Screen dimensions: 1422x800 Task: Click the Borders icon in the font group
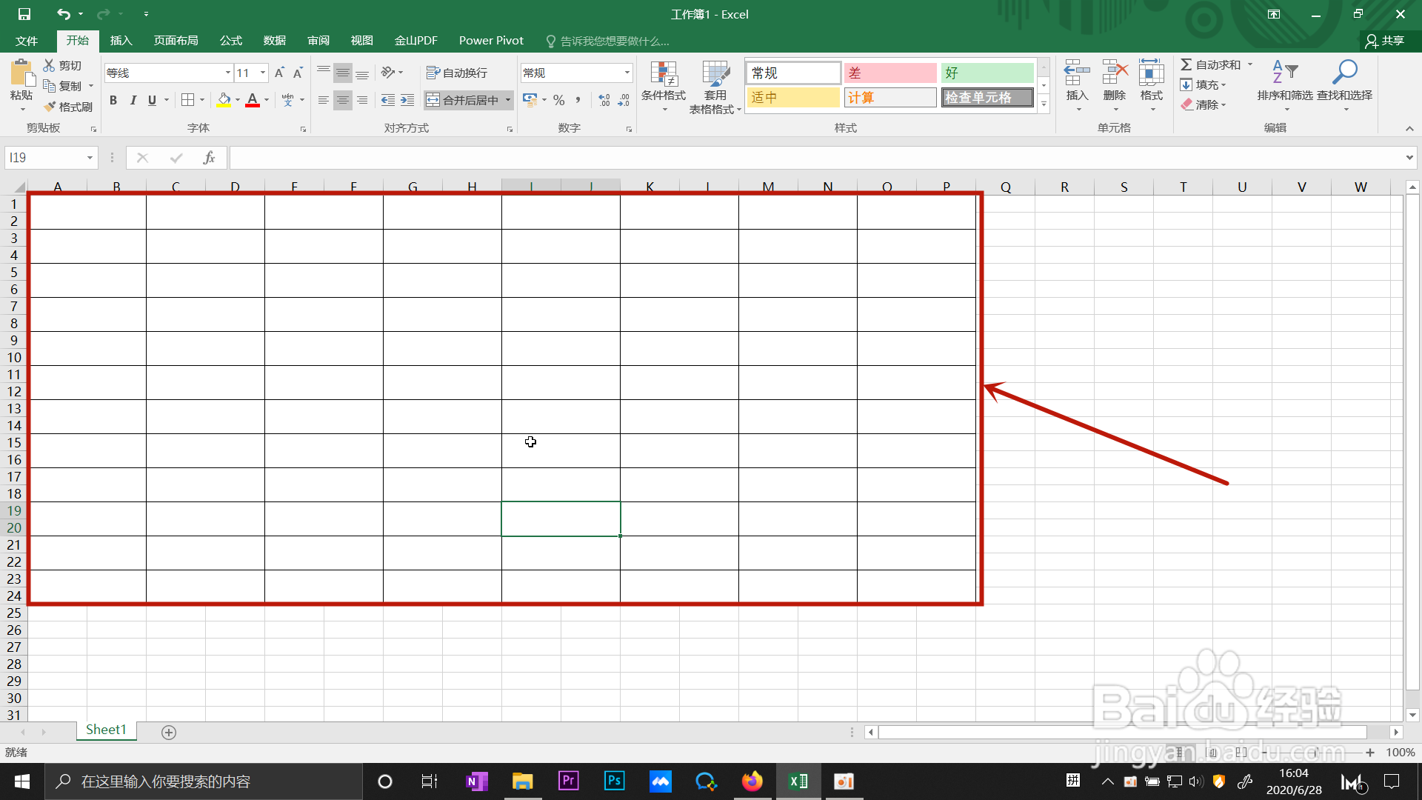click(188, 100)
